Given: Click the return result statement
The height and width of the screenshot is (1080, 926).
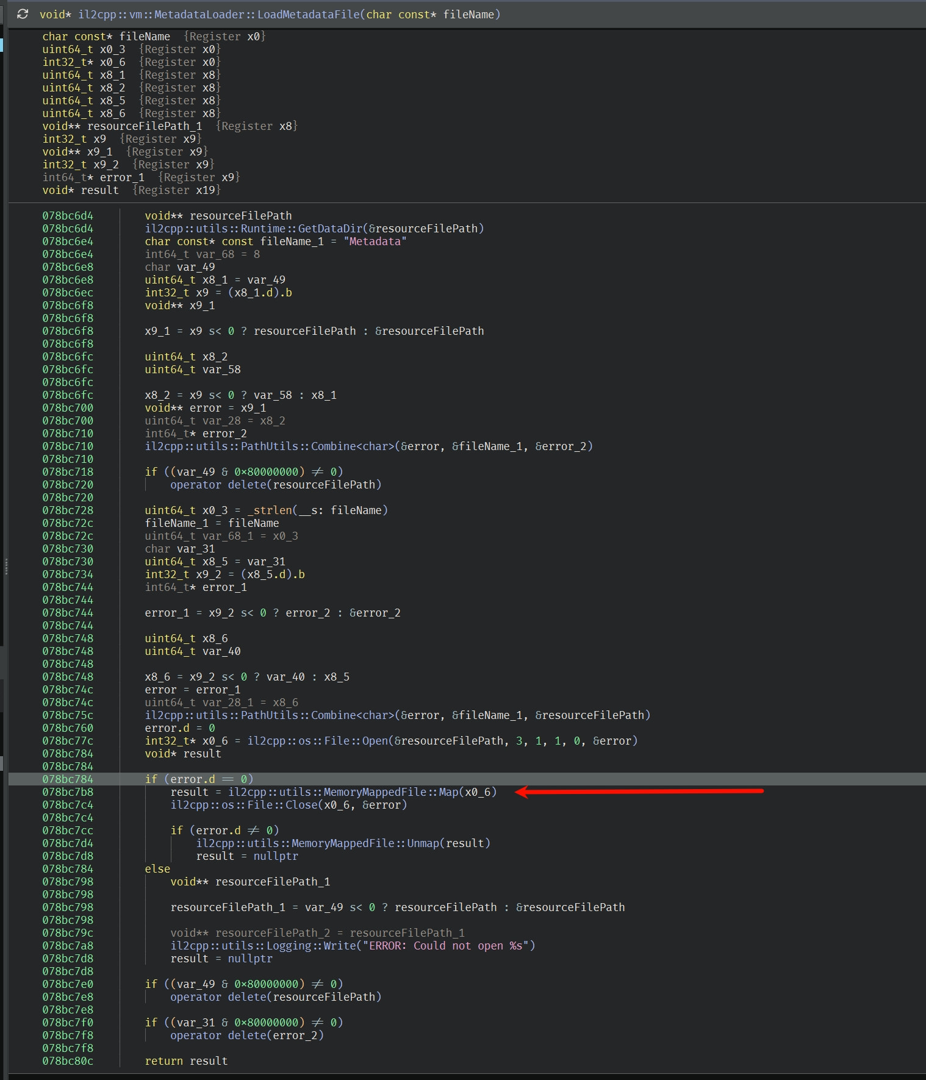Looking at the screenshot, I should pos(186,1061).
